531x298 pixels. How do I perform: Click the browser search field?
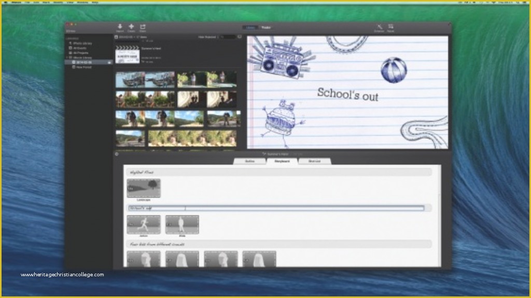[228, 37]
